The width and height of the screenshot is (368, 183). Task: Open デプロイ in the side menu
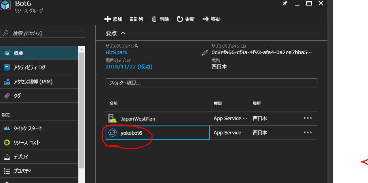[39, 157]
